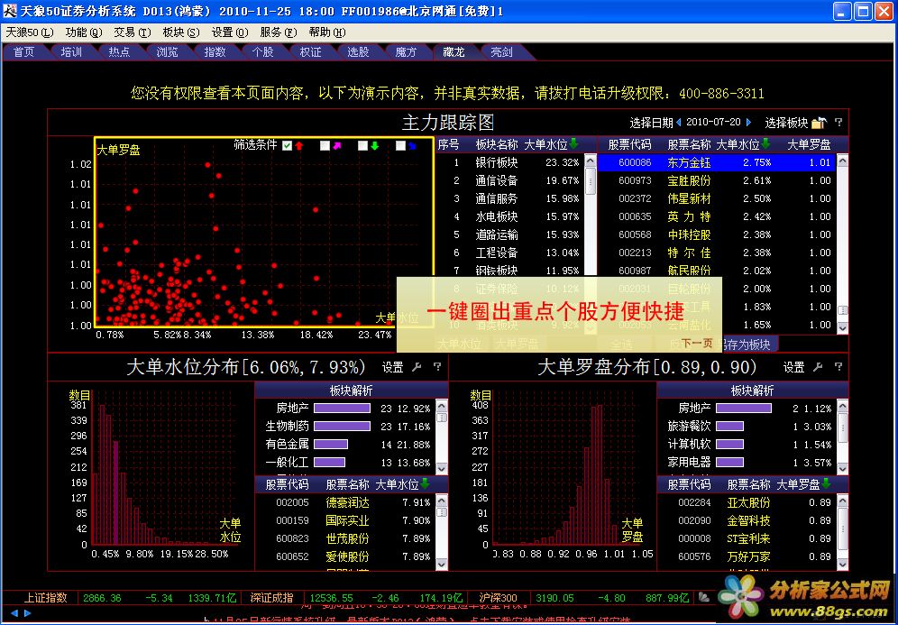The image size is (898, 625).
Task: Switch to the 指数 tab
Action: coord(215,52)
